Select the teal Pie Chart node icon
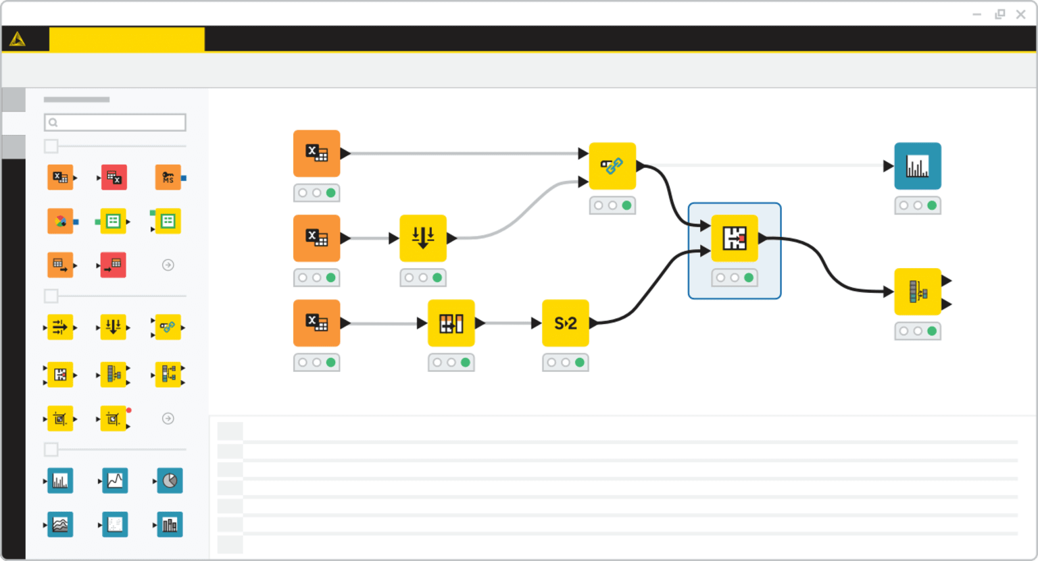 170,481
